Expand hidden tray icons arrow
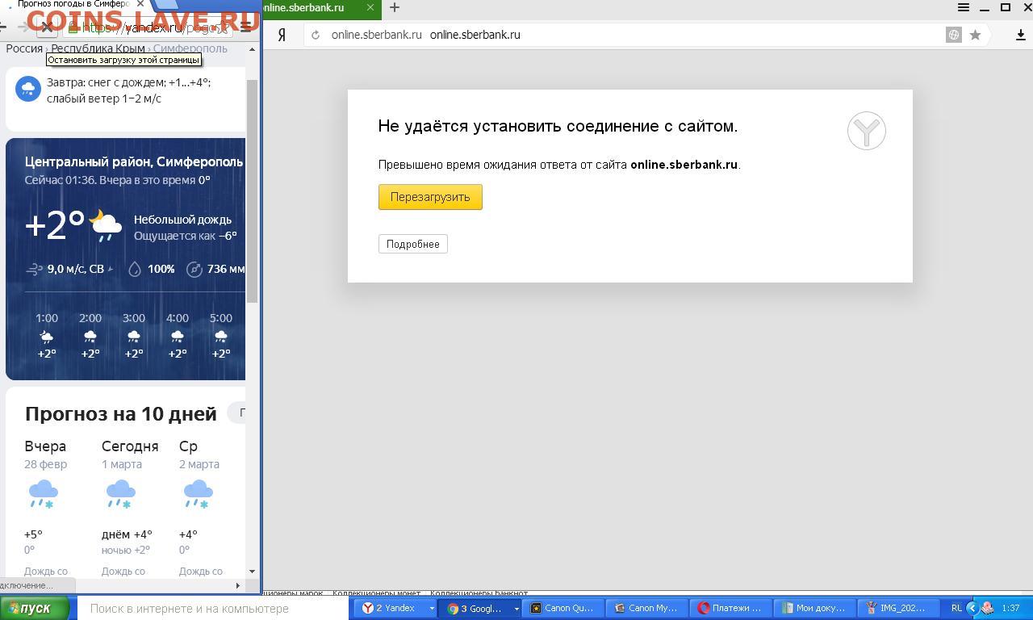The height and width of the screenshot is (620, 1033). 972,608
